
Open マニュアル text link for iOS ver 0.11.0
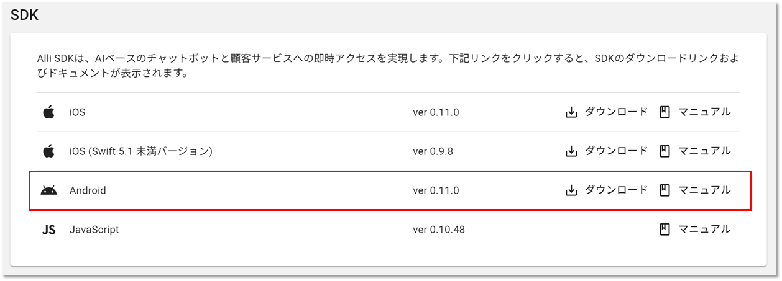pos(704,112)
